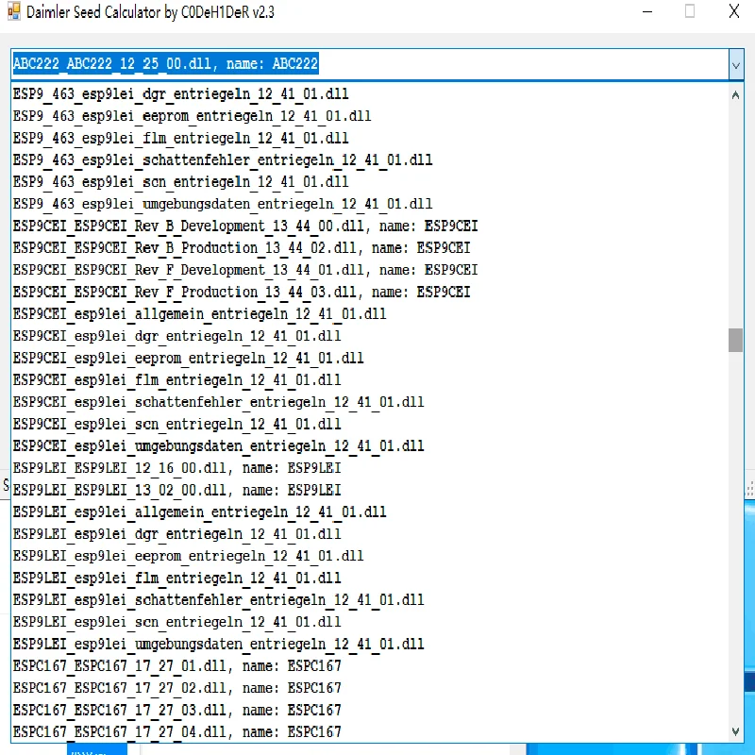The image size is (755, 755).
Task: Select ESP9CEI_esp9lei_schattenfehler_entriegeln_12_41_01.dll
Action: tap(370, 402)
